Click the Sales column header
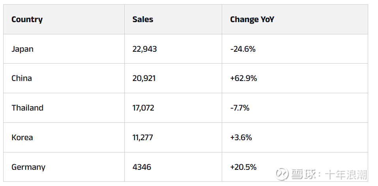The width and height of the screenshot is (378, 186). coord(143,19)
